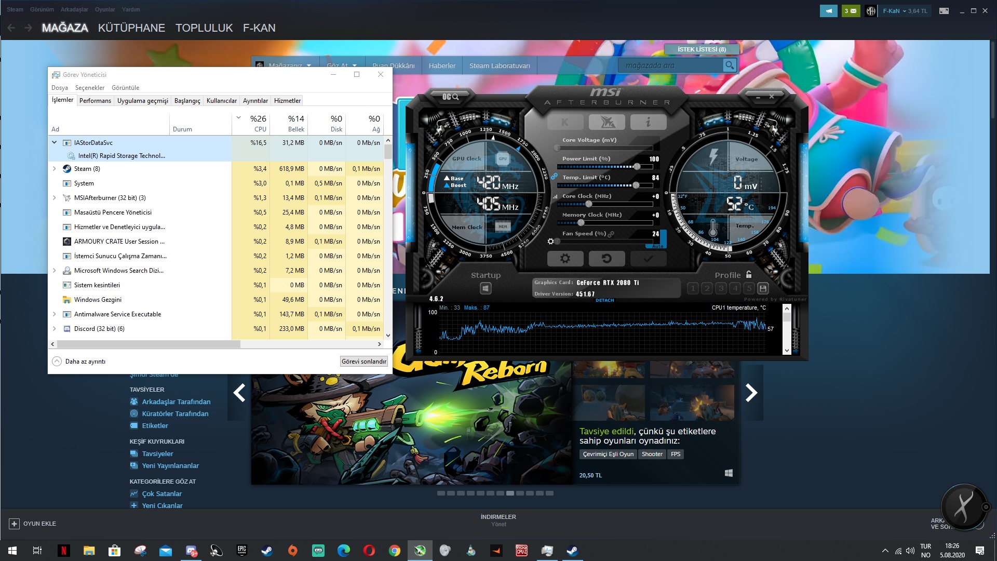Click Afterburner graph scroll down arrow
The height and width of the screenshot is (561, 997).
787,351
